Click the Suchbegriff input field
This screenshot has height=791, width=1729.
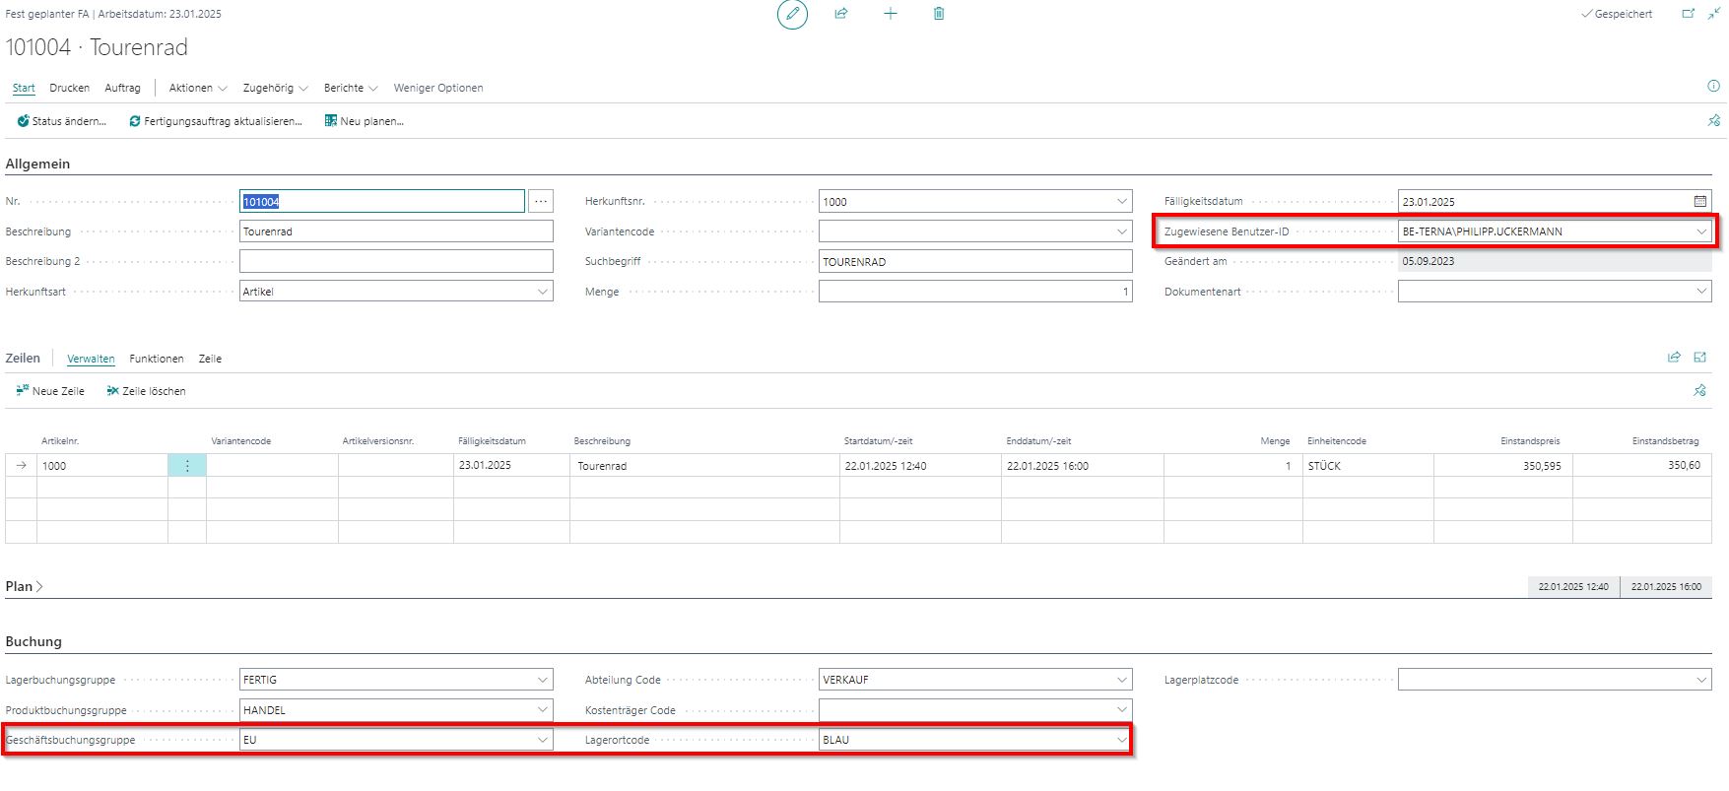(975, 261)
